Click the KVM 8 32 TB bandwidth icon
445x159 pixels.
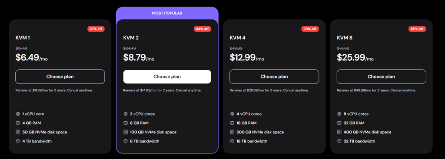[339, 141]
